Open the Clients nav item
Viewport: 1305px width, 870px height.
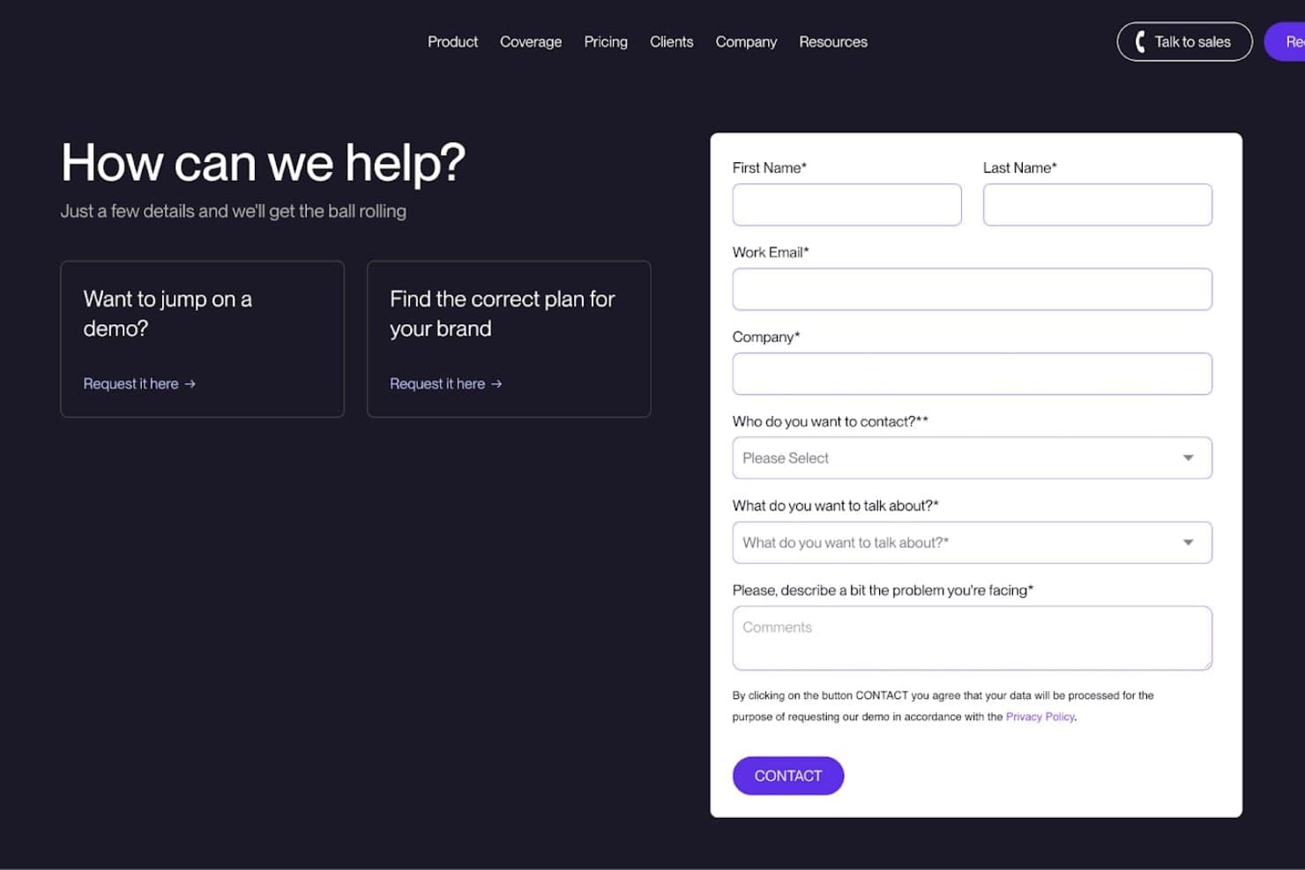[671, 41]
